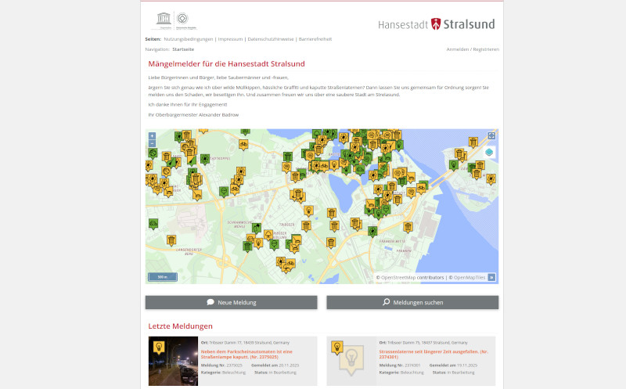Collapse the map attribution with arrow icon
Image resolution: width=626 pixels, height=389 pixels.
point(491,277)
